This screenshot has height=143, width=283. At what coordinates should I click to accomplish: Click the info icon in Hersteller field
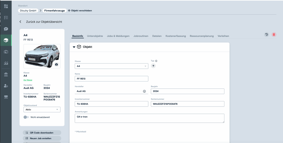[x=144, y=91]
